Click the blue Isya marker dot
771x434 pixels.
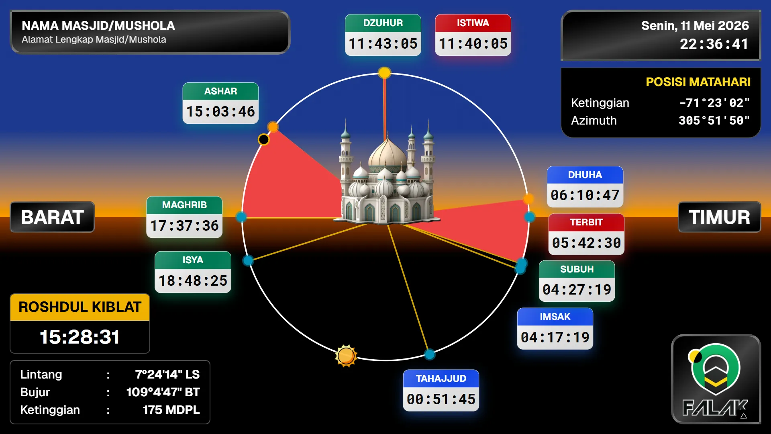pyautogui.click(x=248, y=260)
